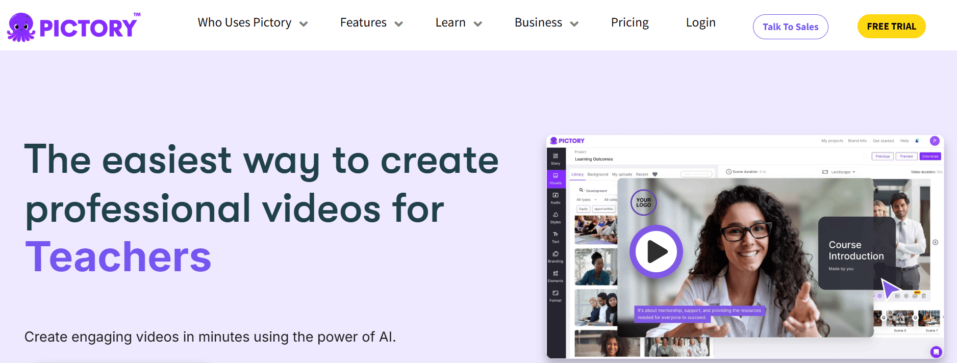Start the FREE TRIAL
The image size is (957, 363).
pos(891,27)
